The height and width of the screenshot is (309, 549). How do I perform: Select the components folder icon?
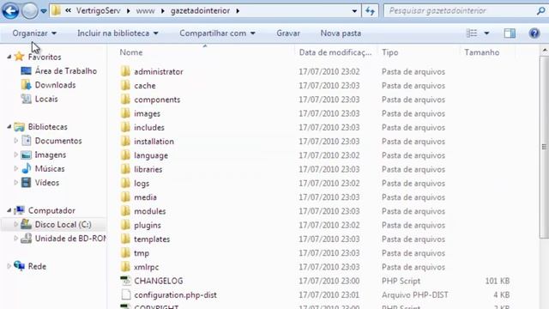[125, 100]
